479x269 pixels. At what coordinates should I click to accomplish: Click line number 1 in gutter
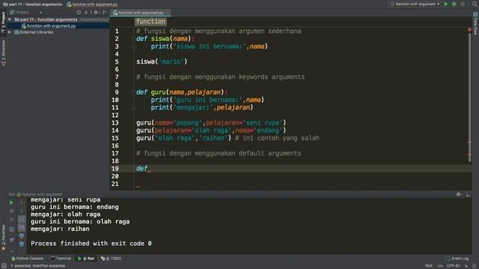click(117, 31)
